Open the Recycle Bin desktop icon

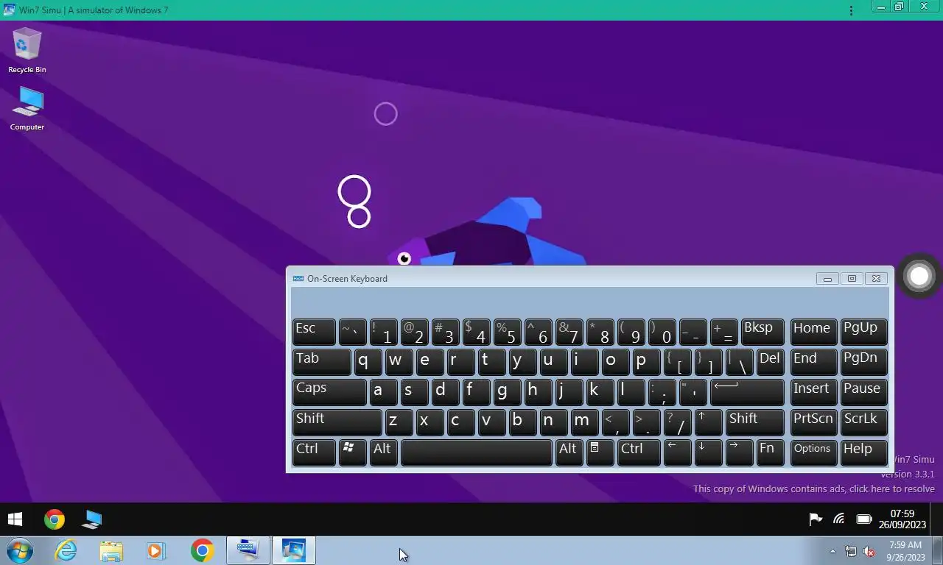27,50
